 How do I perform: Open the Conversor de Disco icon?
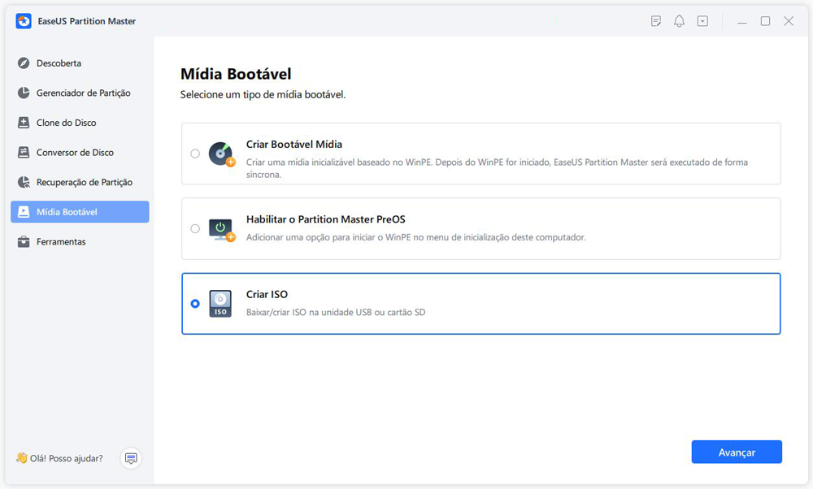24,152
